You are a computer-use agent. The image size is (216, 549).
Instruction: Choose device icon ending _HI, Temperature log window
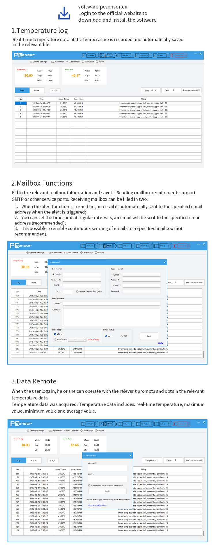[x=143, y=55]
